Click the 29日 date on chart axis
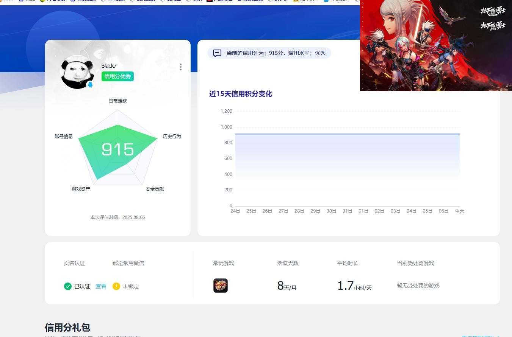The width and height of the screenshot is (512, 337). (x=315, y=211)
